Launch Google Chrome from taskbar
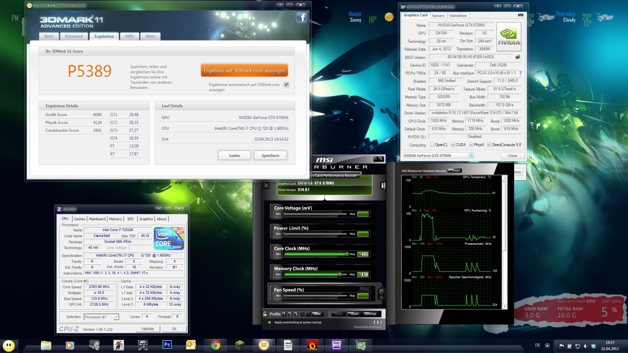 (x=215, y=346)
